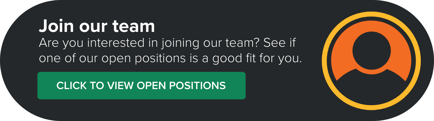Select the orange person avatar icon
The image size is (434, 121).
(x=371, y=61)
